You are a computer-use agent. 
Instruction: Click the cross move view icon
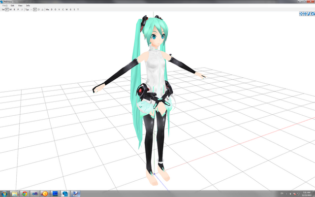[x=305, y=14]
